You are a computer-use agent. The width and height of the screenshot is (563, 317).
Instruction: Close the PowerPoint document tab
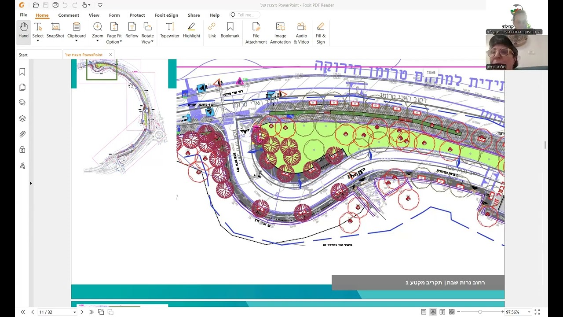coord(110,55)
